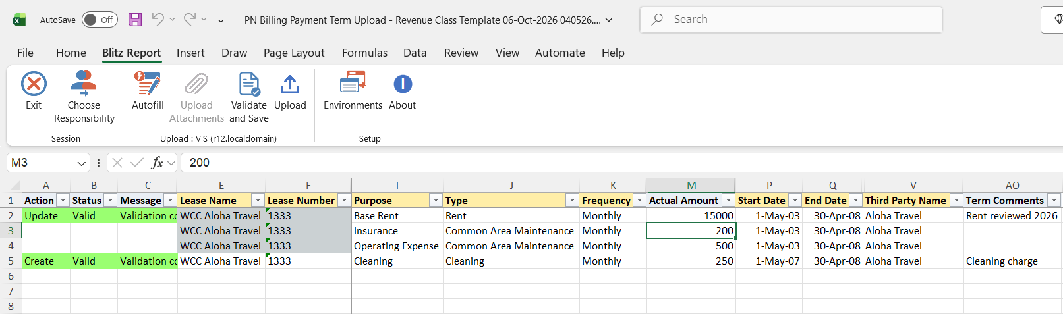Viewport: 1063px width, 314px height.
Task: Open the Lease Name filter dropdown
Action: [258, 200]
